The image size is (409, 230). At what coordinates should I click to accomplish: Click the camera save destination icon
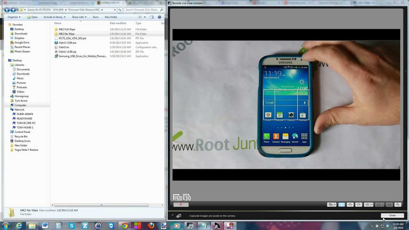pyautogui.click(x=179, y=216)
